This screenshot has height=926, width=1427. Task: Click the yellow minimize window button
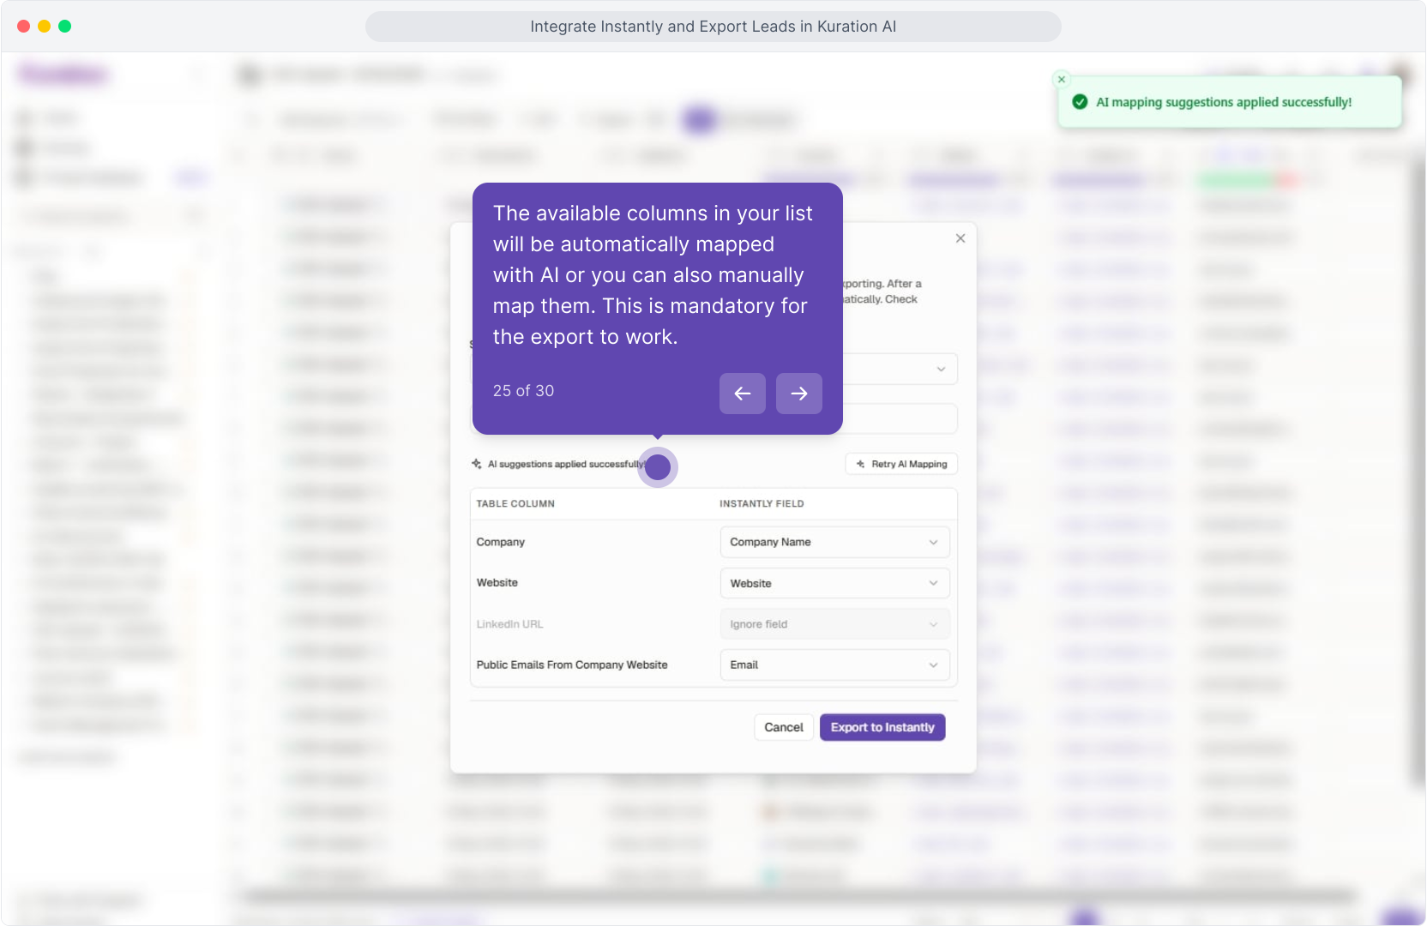coord(45,26)
